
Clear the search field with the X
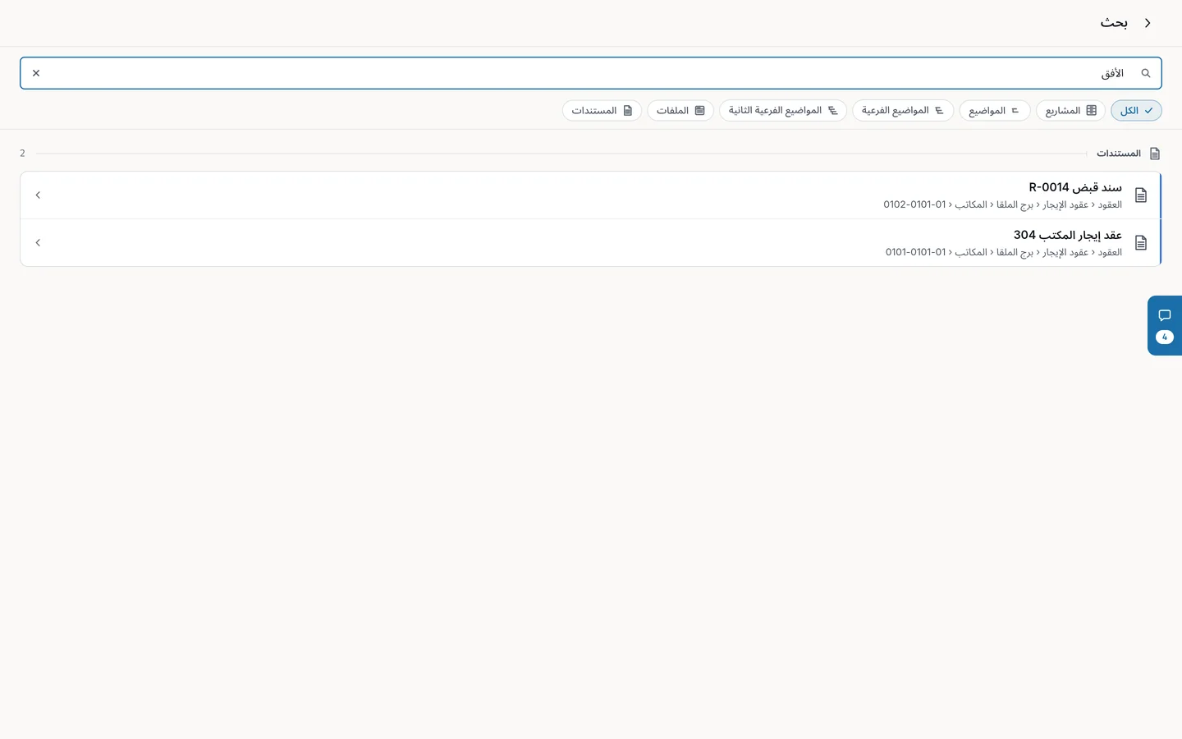(x=36, y=73)
